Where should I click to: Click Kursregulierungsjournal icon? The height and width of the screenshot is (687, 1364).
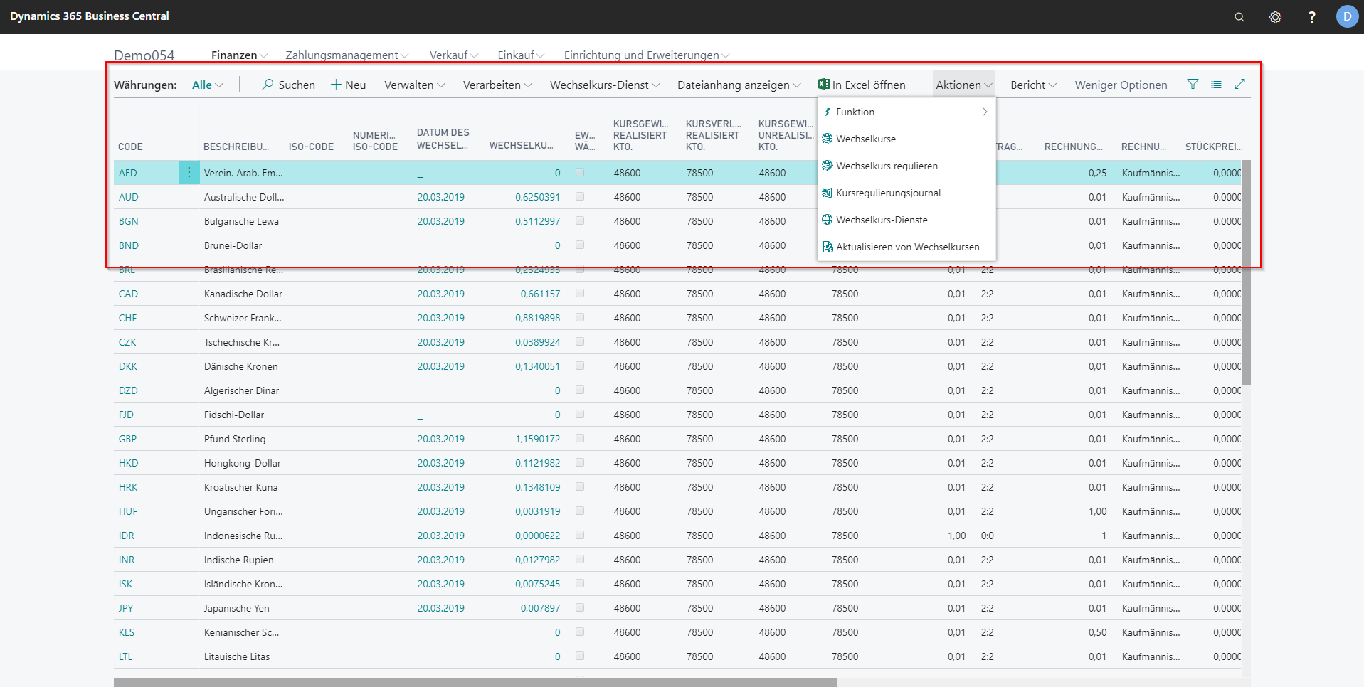click(827, 193)
